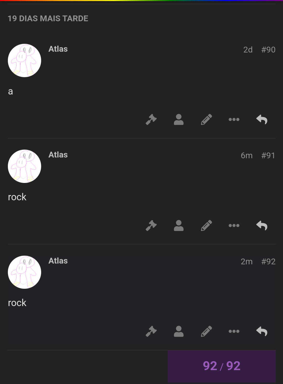Expand more options on post #92
Image resolution: width=283 pixels, height=384 pixels.
[234, 331]
